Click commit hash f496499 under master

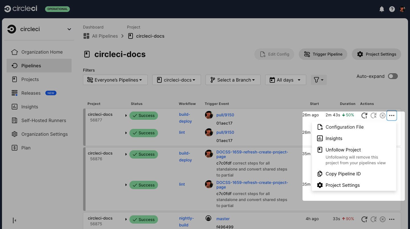[x=225, y=227]
